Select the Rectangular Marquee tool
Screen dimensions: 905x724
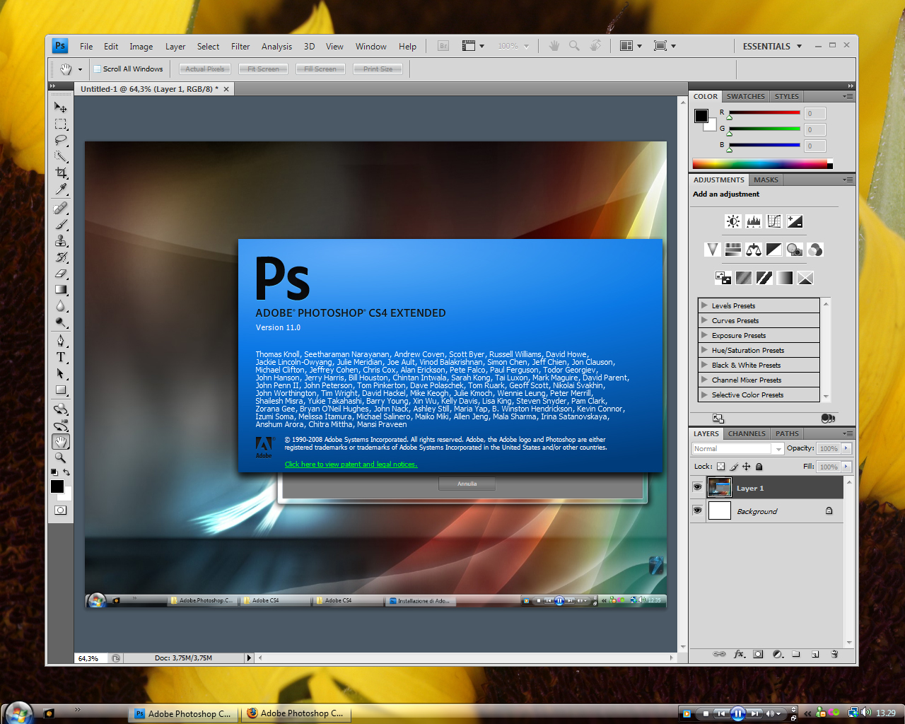[61, 124]
